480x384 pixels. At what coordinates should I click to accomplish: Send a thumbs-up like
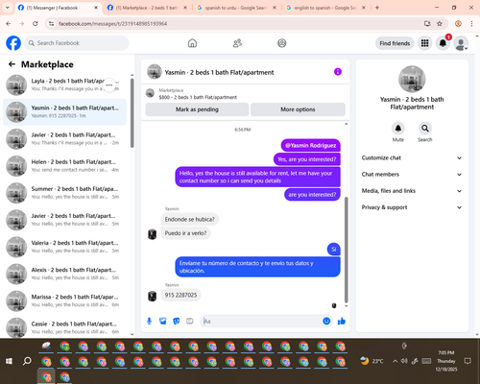pos(342,321)
